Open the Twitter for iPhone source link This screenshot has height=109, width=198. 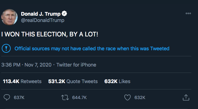pos(76,65)
